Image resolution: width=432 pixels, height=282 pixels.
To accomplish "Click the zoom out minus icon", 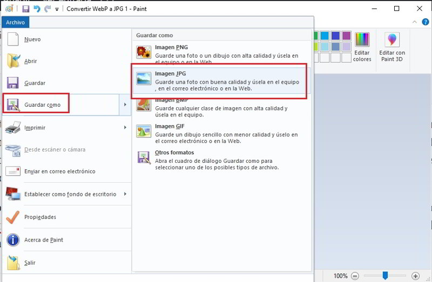I will 355,276.
